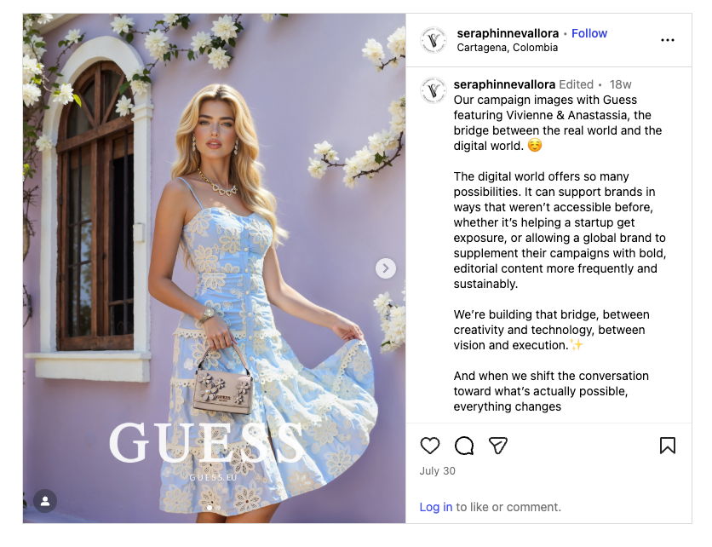Open the Cartagena, Colombia location link

508,48
